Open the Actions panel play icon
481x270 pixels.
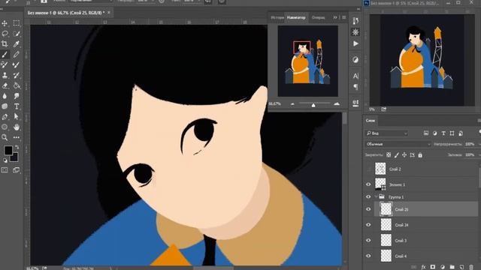pos(355,43)
